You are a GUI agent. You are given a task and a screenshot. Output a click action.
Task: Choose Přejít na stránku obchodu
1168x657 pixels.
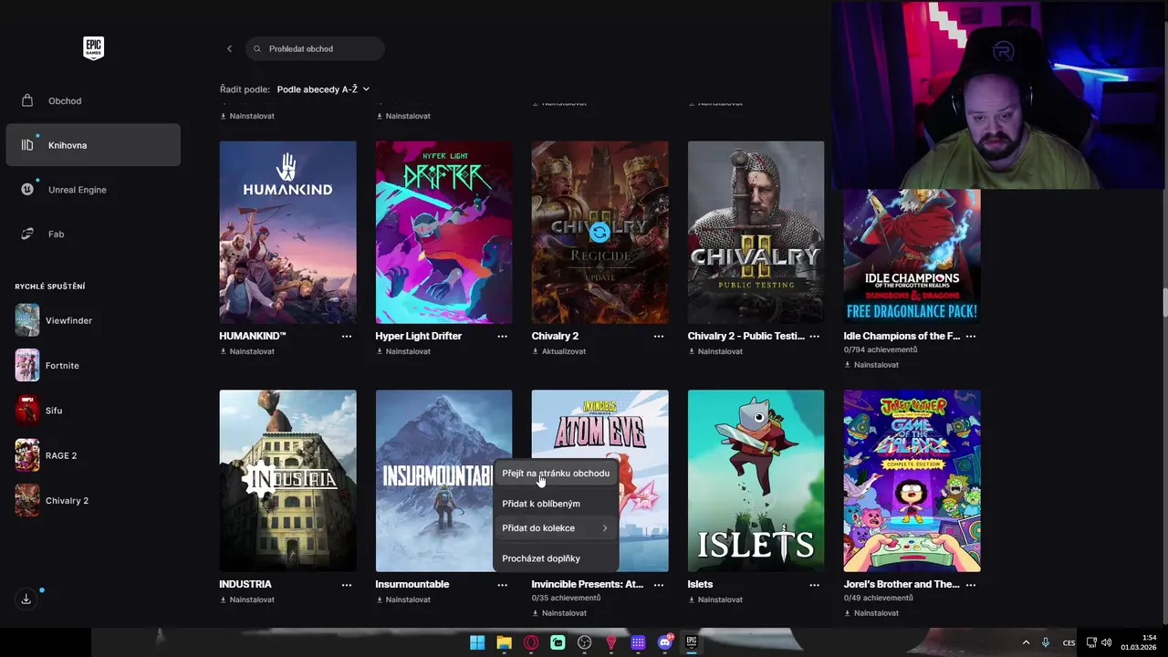(556, 474)
